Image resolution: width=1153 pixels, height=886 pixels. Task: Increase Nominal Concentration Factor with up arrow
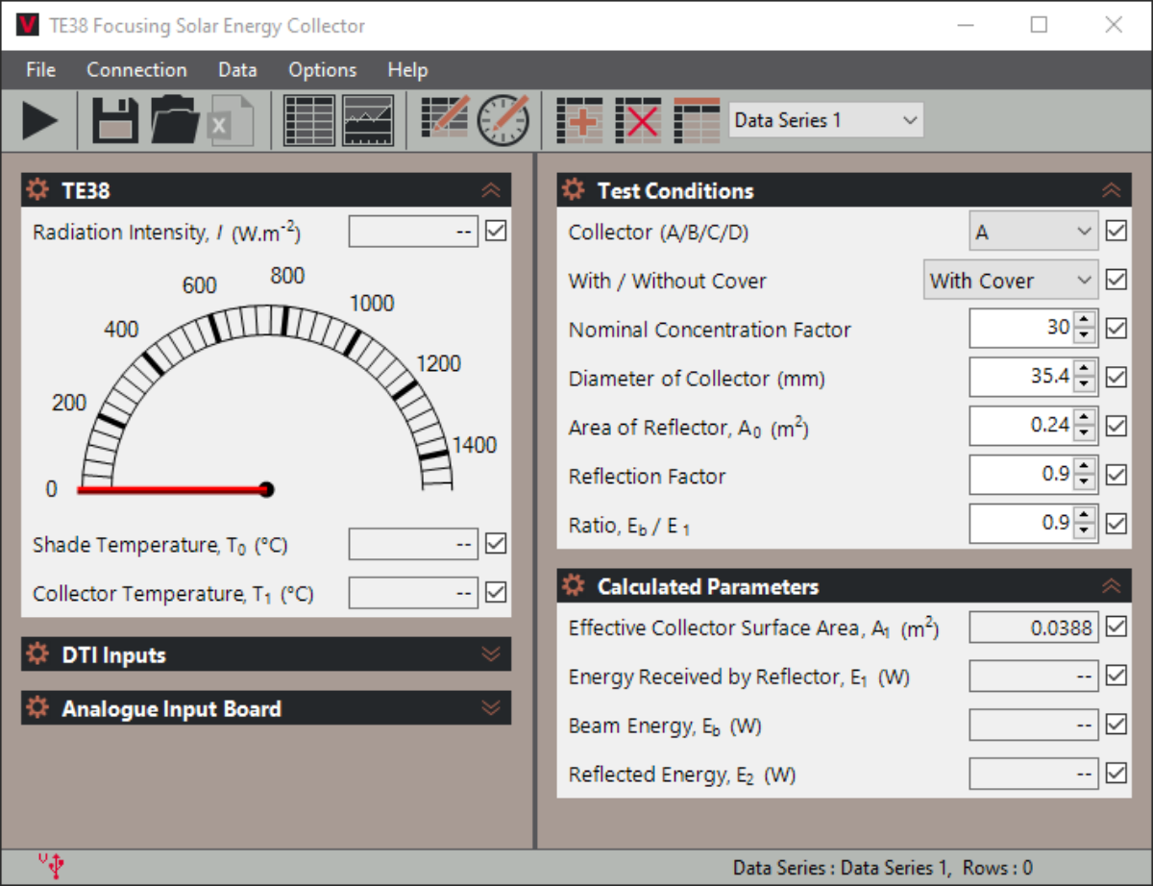click(x=1085, y=320)
